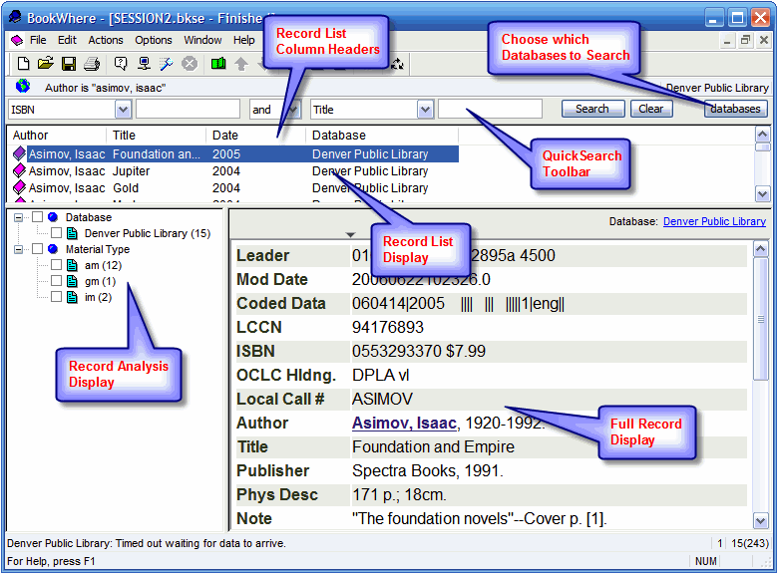Click the pink book icon left of File

pyautogui.click(x=17, y=40)
